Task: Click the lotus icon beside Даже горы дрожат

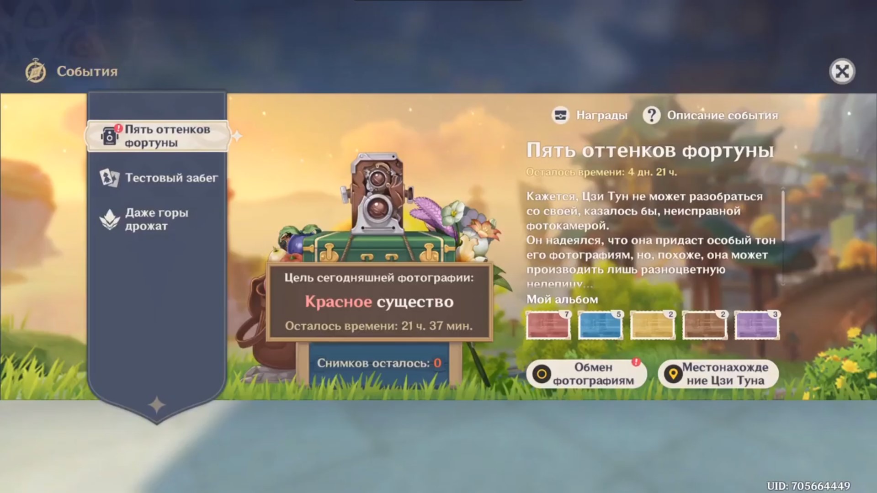Action: 110,220
